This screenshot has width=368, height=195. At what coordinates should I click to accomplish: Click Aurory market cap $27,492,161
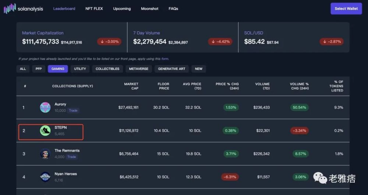[128, 107]
